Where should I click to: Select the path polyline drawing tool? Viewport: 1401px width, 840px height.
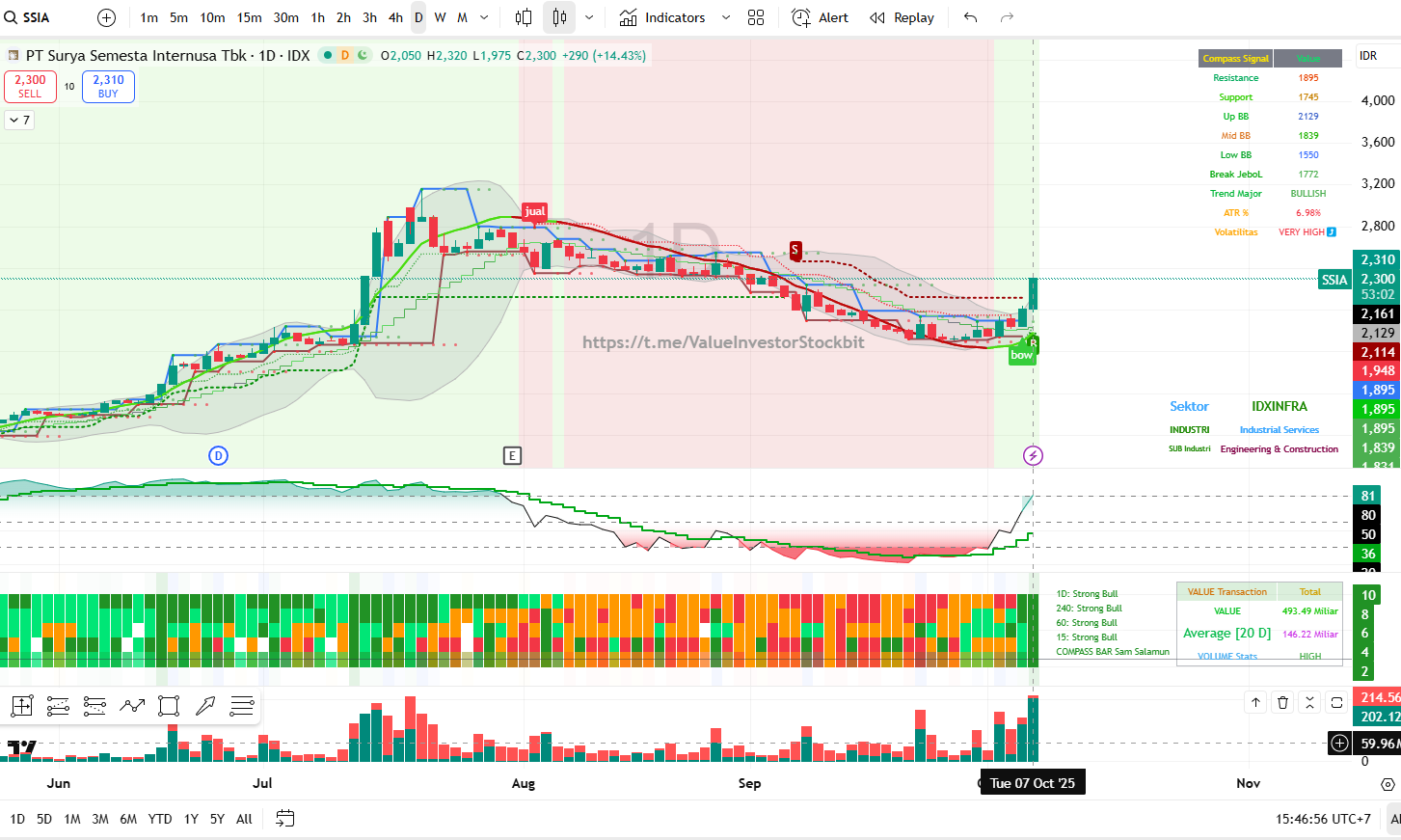[132, 706]
